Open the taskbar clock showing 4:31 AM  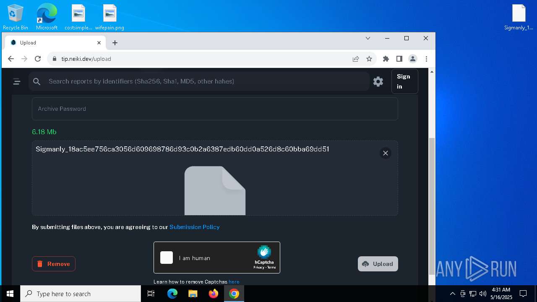(x=501, y=294)
